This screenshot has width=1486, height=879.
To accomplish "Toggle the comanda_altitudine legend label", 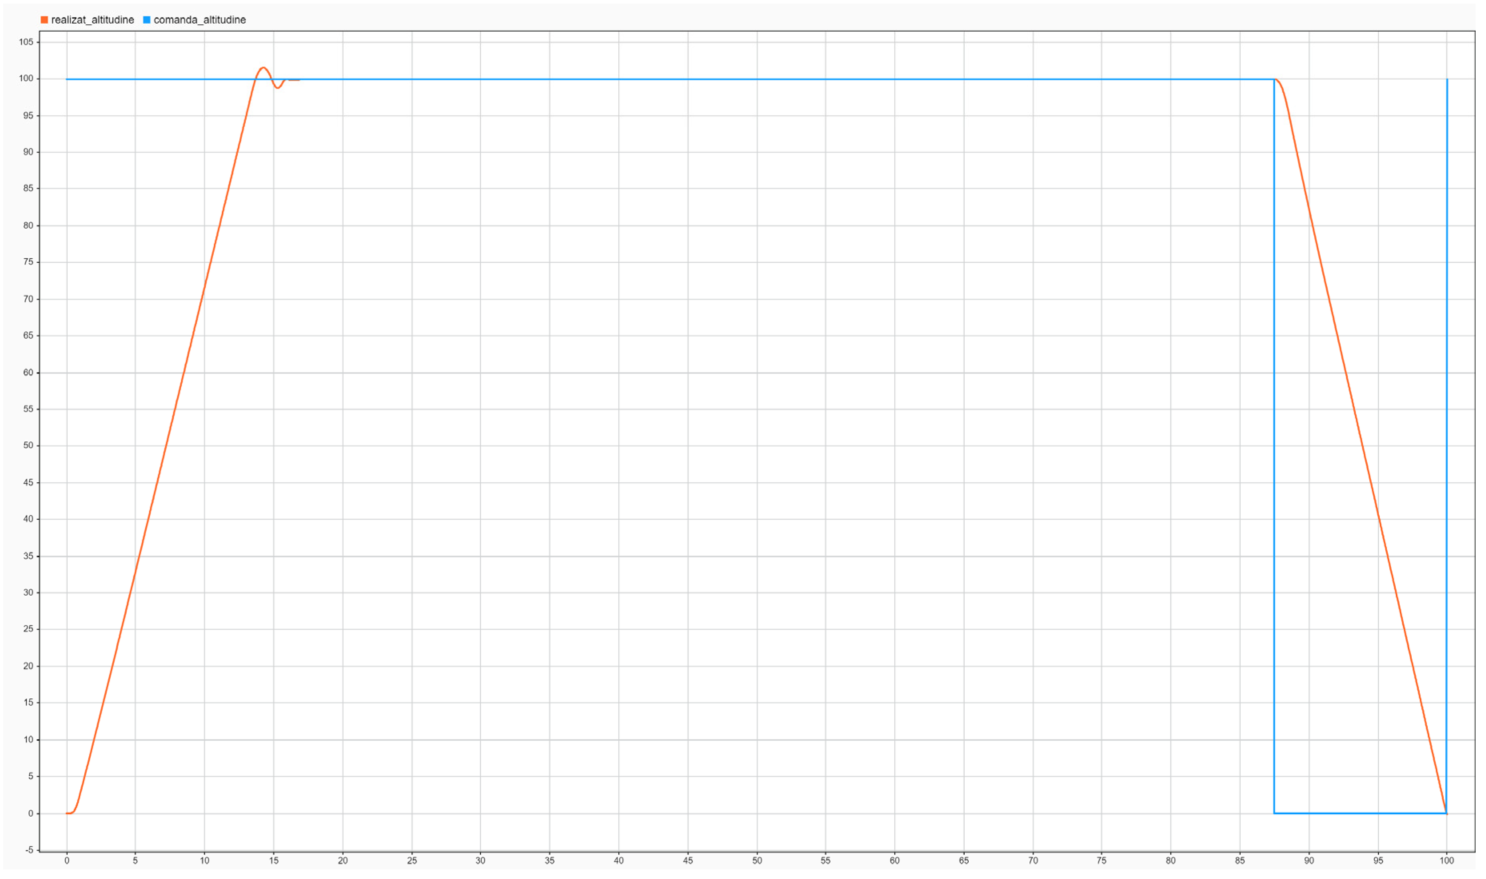I will click(199, 20).
